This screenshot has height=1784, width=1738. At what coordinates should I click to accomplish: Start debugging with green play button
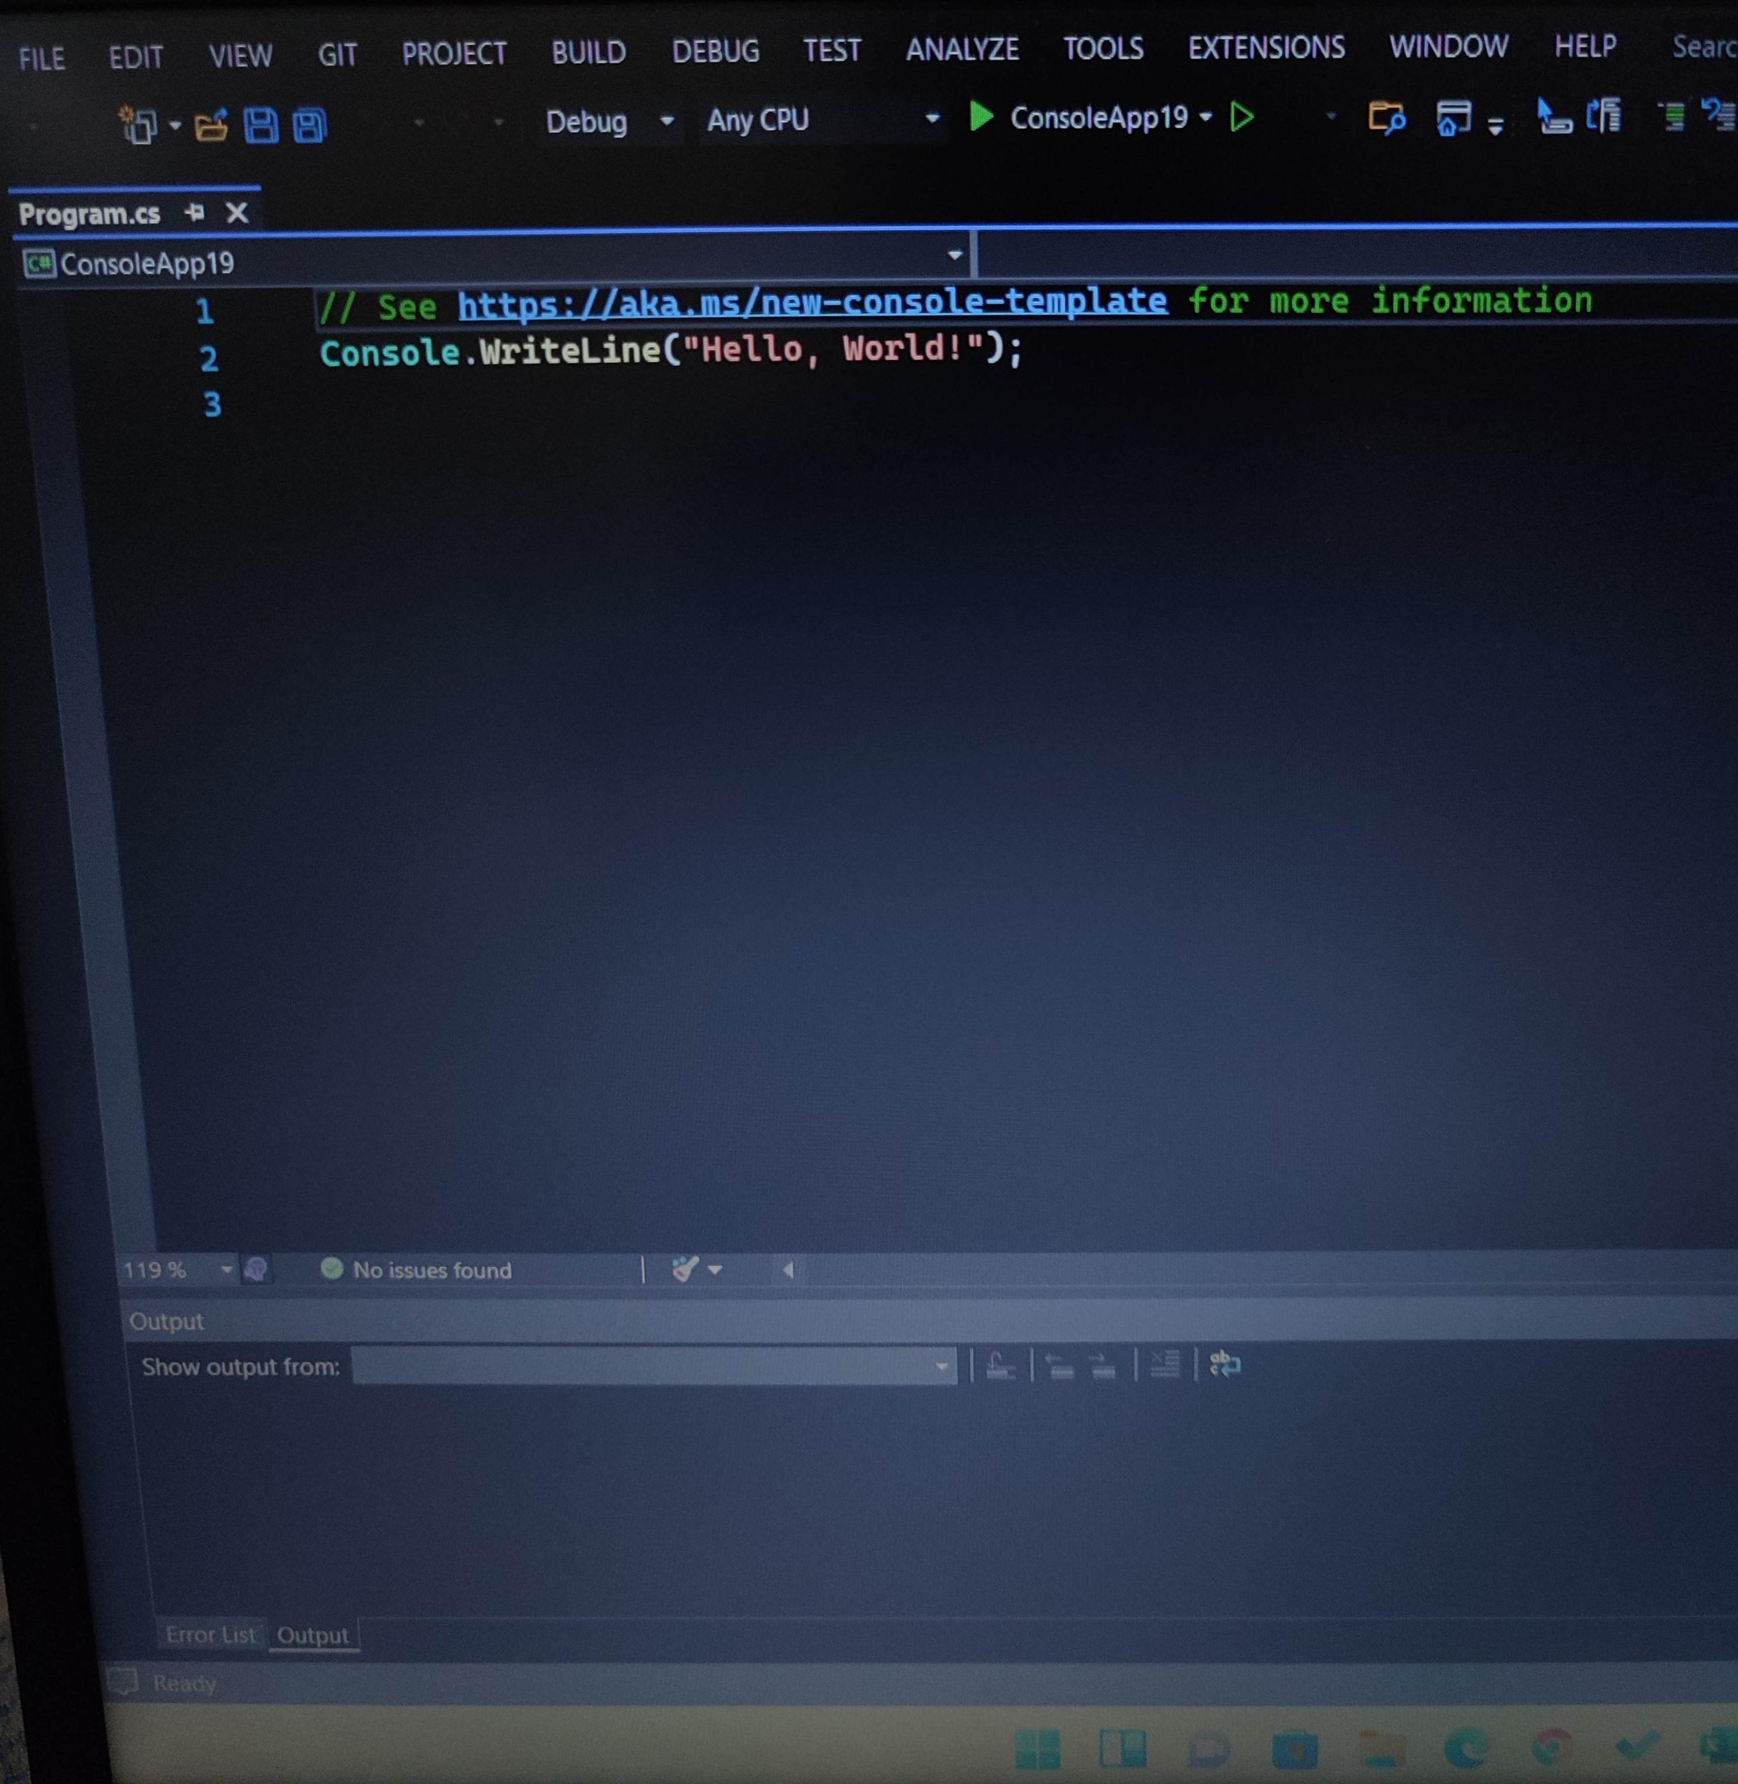point(981,117)
